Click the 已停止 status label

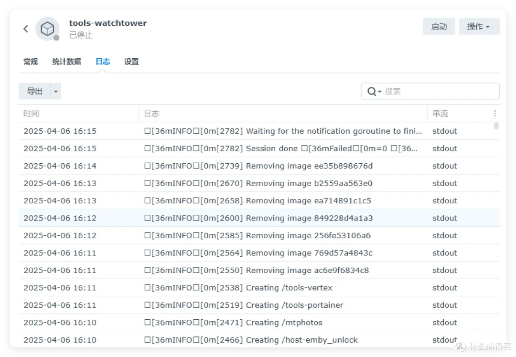[81, 35]
